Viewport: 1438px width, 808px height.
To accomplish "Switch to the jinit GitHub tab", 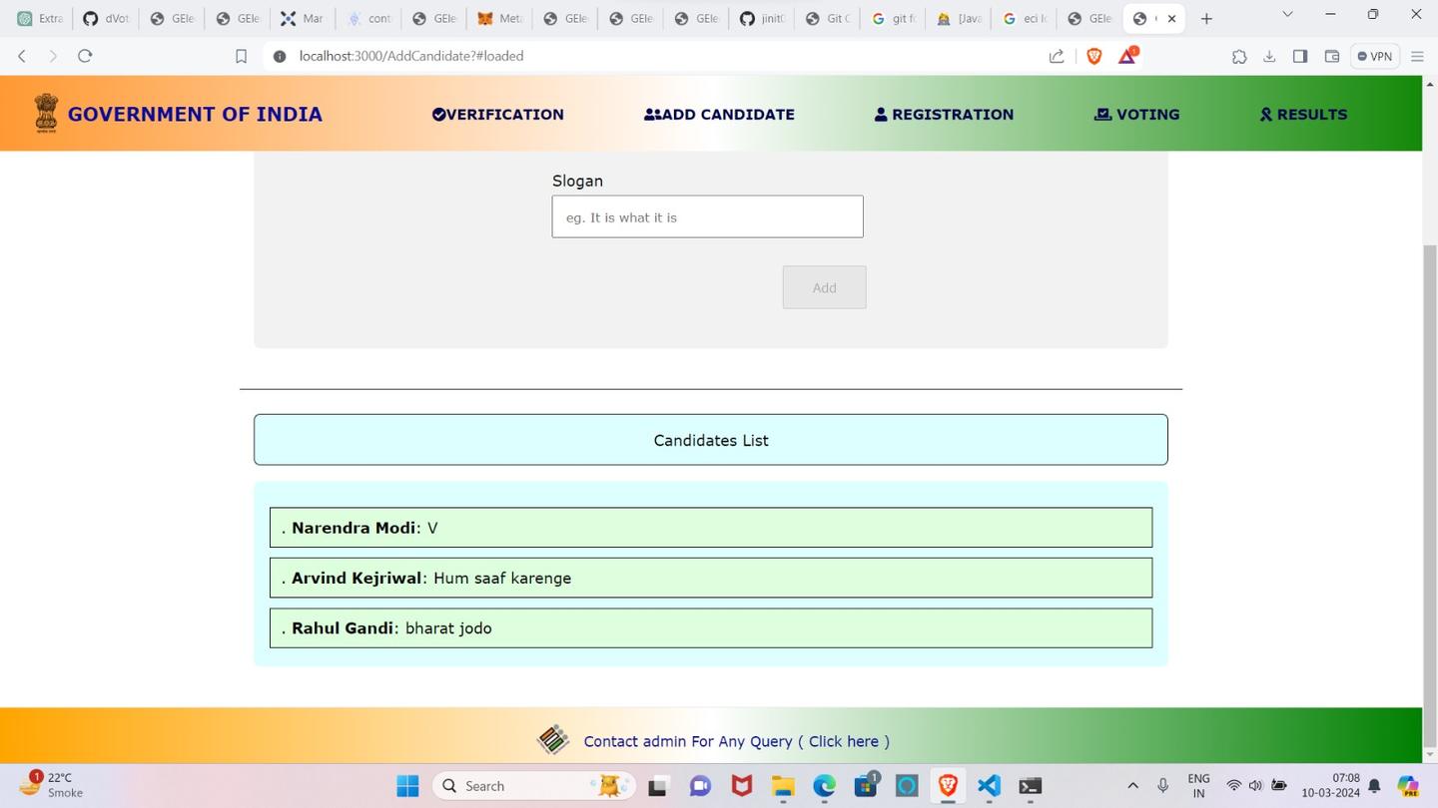I will 762,18.
